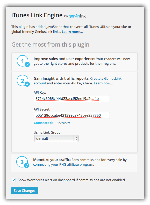Screen dimensions: 150x205
Task: Focus the API Secret text field
Action: pos(72,115)
